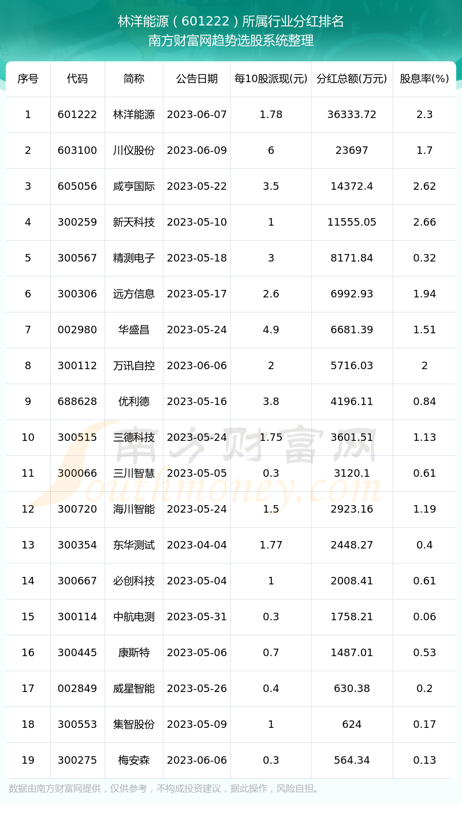Select stock code 603100
Screen dimensions: 462x817
pos(77,150)
